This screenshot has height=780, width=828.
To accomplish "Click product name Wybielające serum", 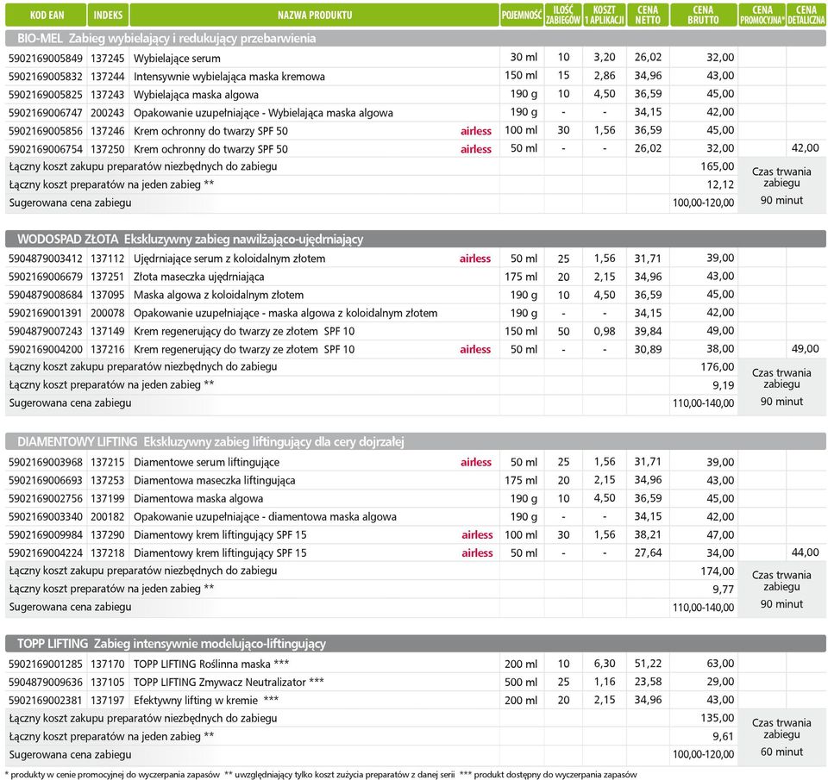I will coord(177,58).
